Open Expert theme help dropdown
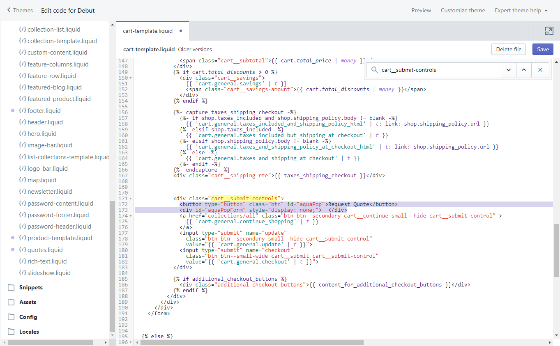560x346 pixels. point(521,10)
